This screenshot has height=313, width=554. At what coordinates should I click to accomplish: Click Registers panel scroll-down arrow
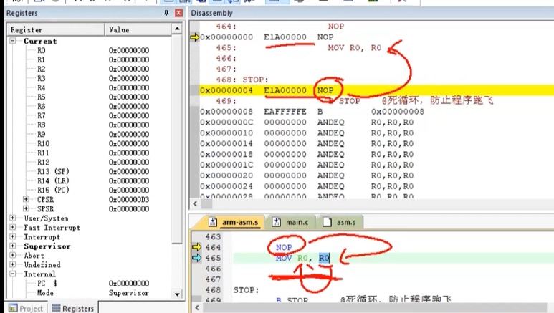click(177, 294)
